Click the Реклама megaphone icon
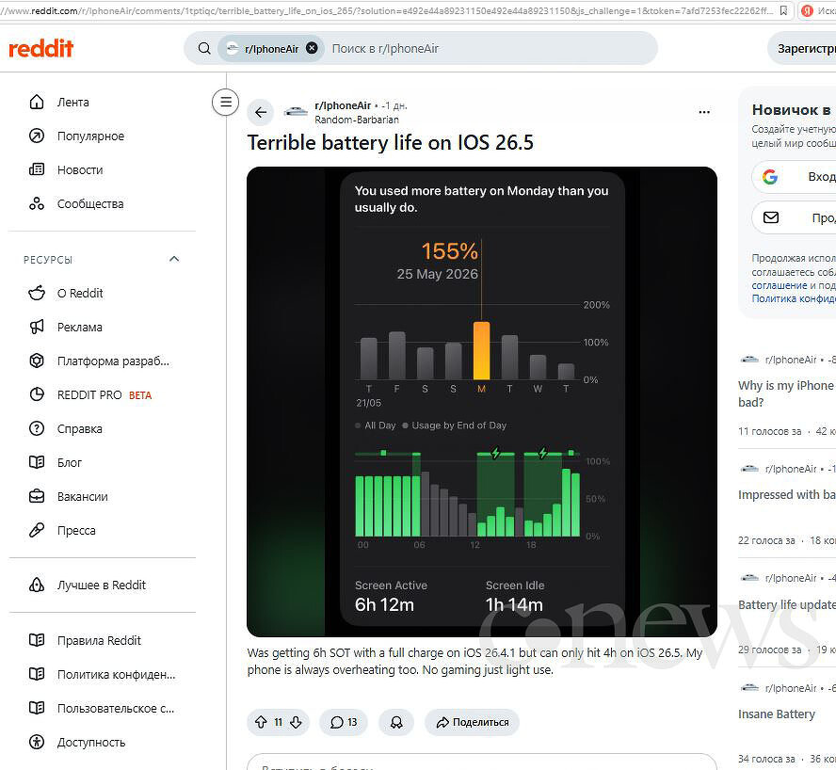Viewport: 836px width, 770px height. coord(37,327)
